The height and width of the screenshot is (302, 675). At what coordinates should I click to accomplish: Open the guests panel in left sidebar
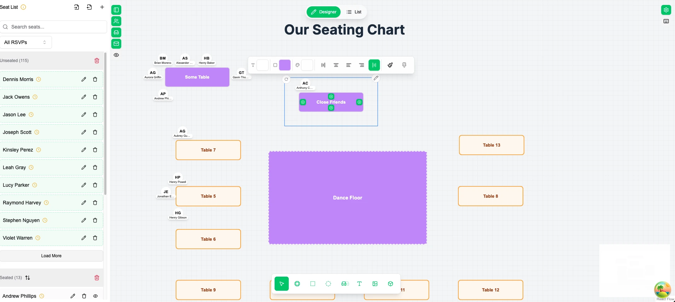[x=116, y=21]
